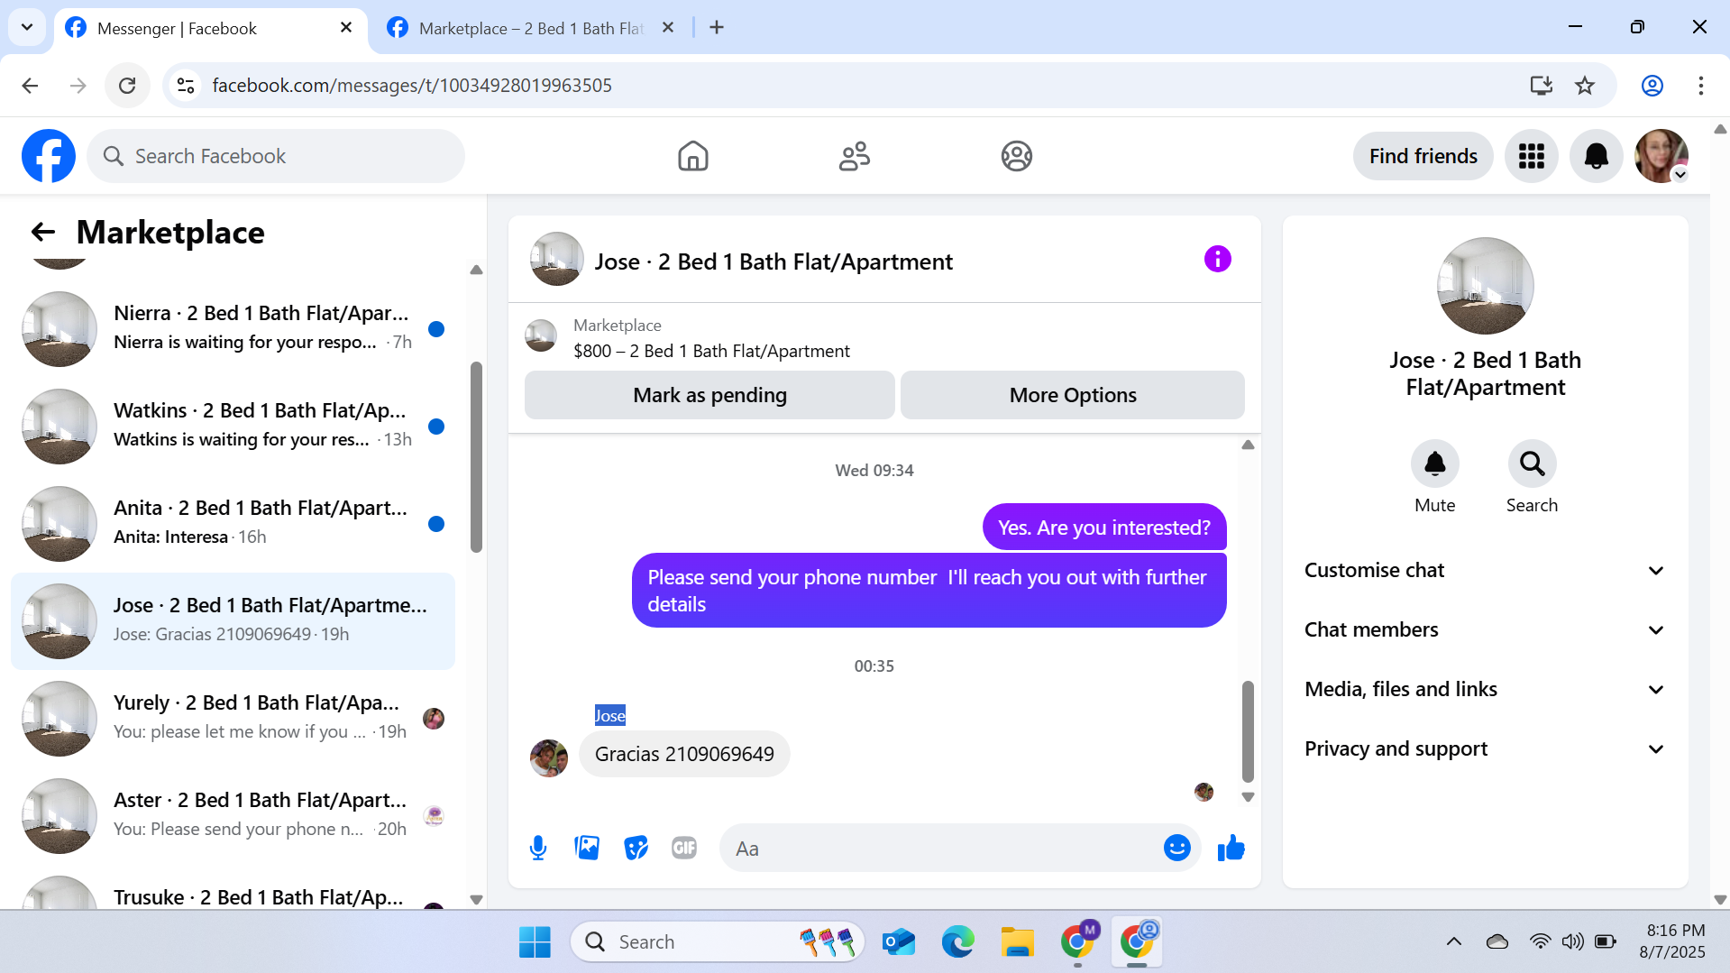Viewport: 1730px width, 973px height.
Task: Click the chat messages scrollbar thumb
Action: pyautogui.click(x=1248, y=730)
